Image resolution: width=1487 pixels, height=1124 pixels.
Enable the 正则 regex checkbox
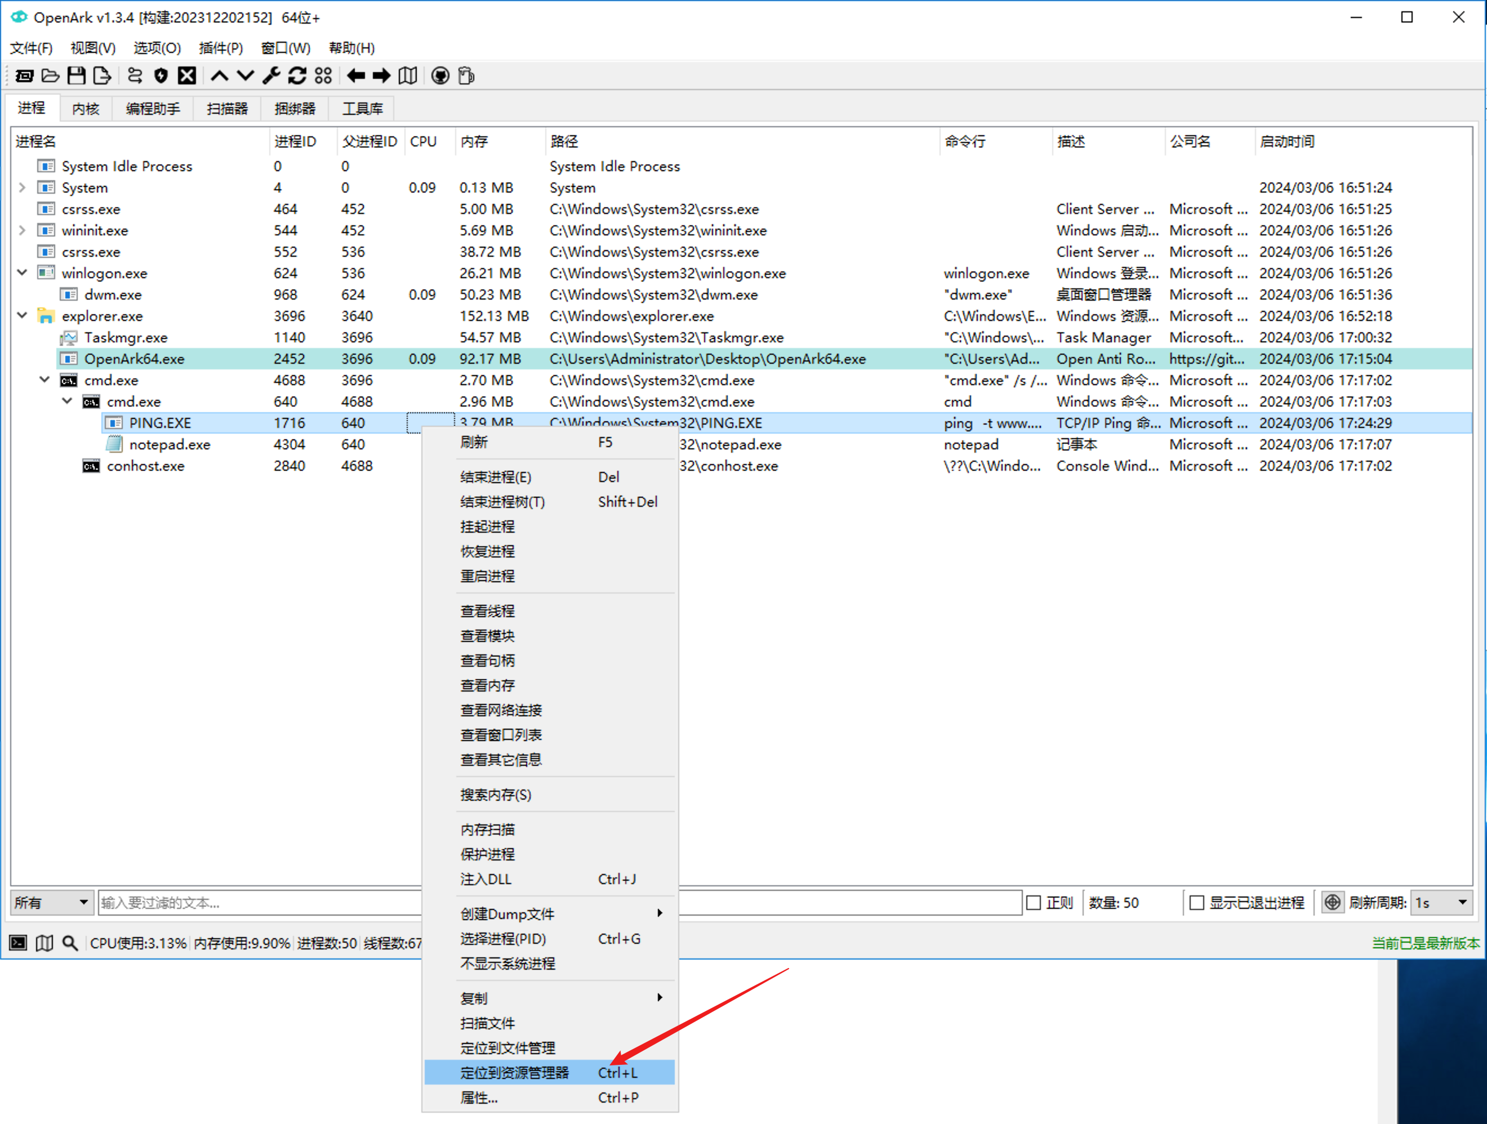point(1034,903)
